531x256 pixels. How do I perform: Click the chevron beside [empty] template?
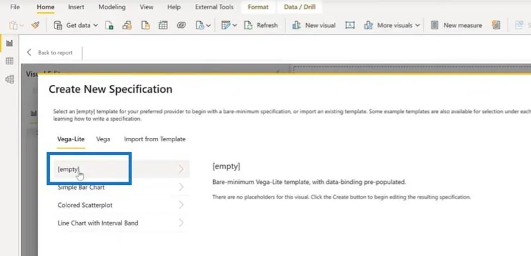click(181, 169)
